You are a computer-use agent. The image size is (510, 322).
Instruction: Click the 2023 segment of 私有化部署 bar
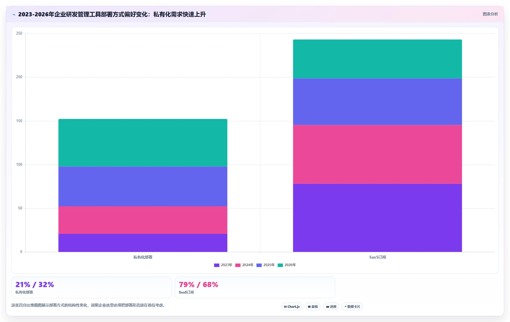[x=143, y=243]
